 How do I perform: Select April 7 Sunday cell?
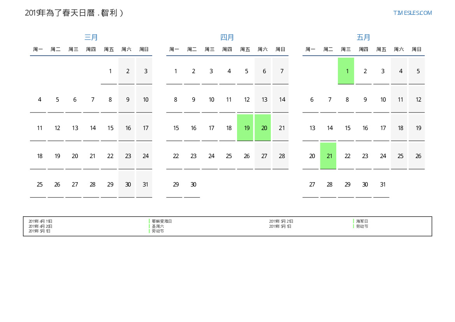(281, 71)
